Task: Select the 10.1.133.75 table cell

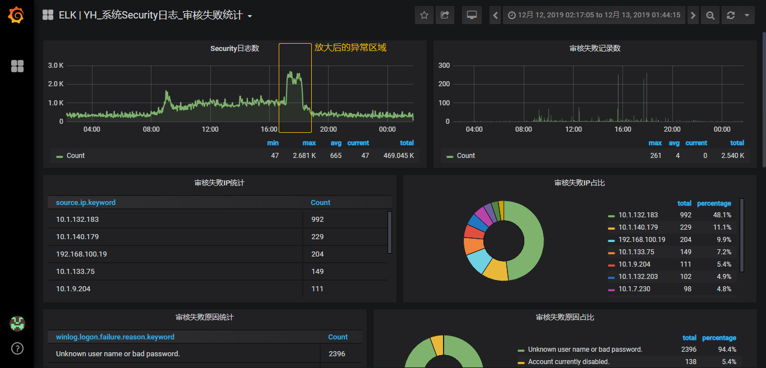Action: coord(175,272)
